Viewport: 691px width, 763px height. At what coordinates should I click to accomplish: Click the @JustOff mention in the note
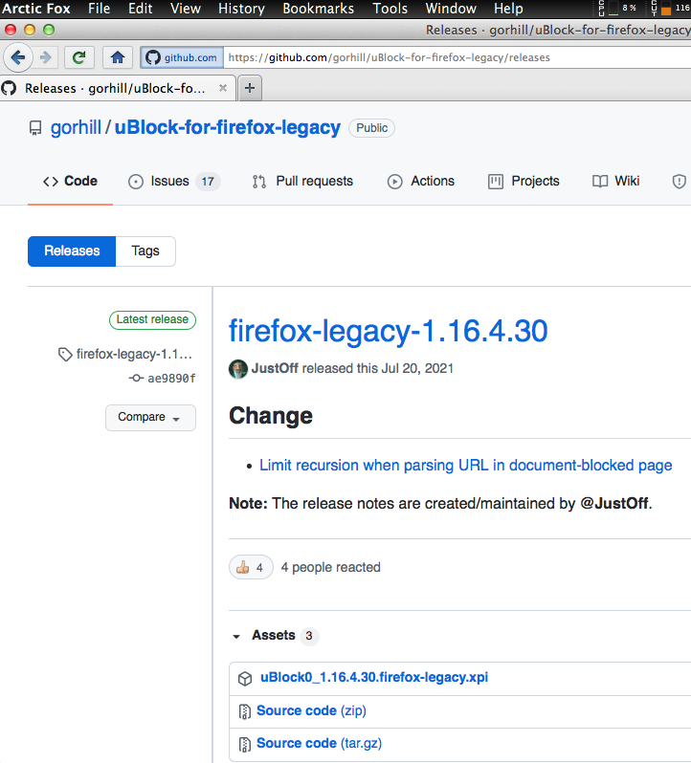(614, 503)
